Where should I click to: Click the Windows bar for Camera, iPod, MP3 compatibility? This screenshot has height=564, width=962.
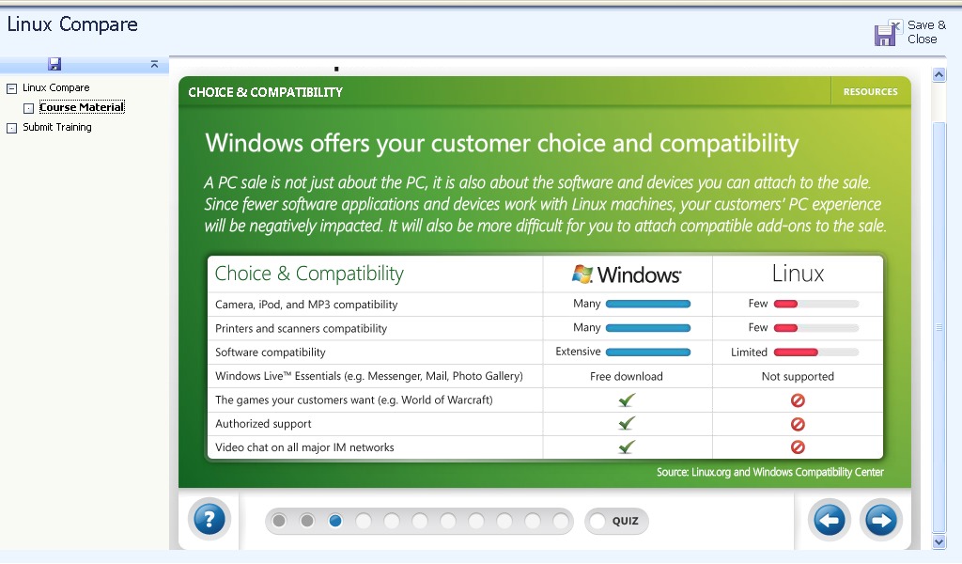click(648, 304)
